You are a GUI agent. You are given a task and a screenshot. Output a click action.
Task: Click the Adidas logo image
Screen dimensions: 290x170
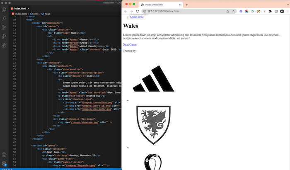[154, 78]
